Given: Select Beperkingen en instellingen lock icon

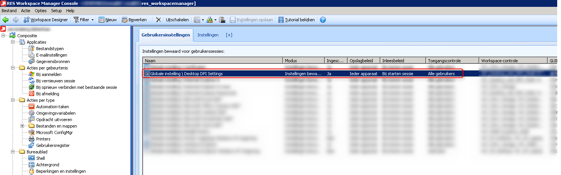Looking at the screenshot, I should coord(32,171).
